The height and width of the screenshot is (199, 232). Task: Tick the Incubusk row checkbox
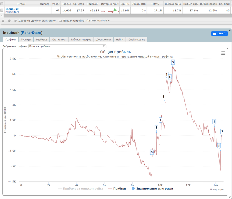(2, 10)
